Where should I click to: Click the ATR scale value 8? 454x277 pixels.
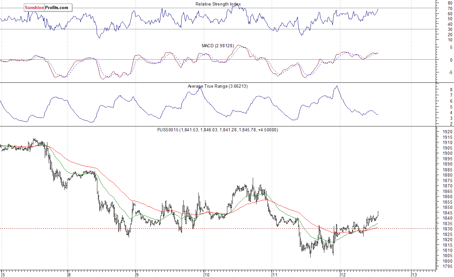[x=451, y=89]
